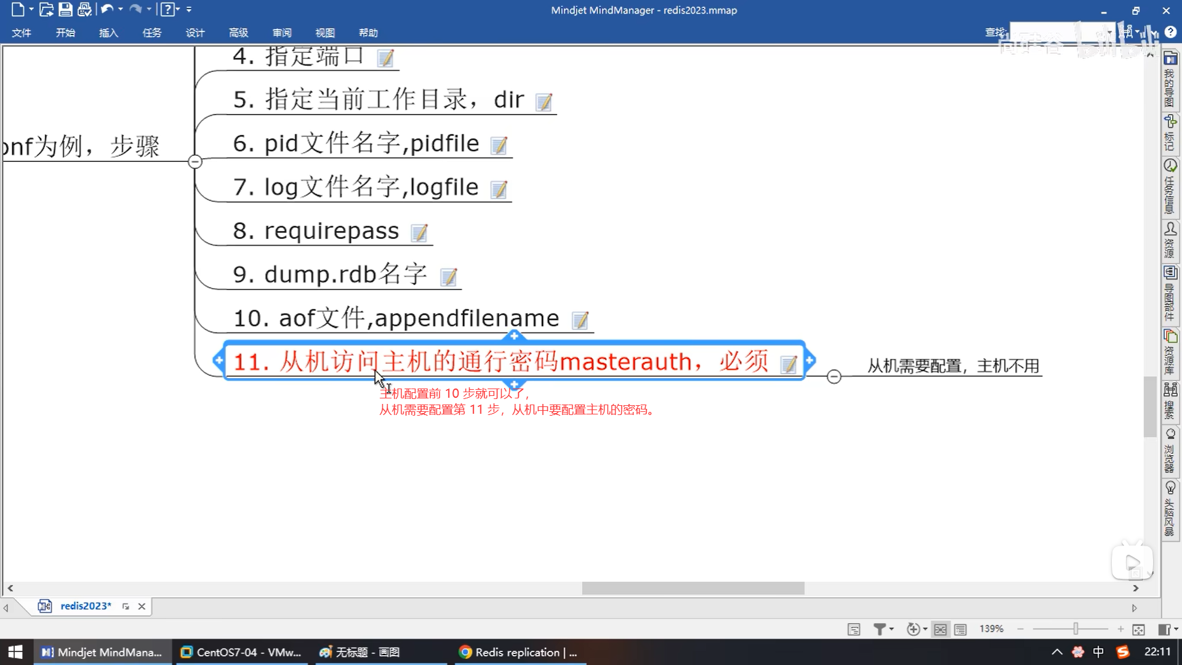Open the 插入 (Insert) ribbon tab

click(108, 33)
